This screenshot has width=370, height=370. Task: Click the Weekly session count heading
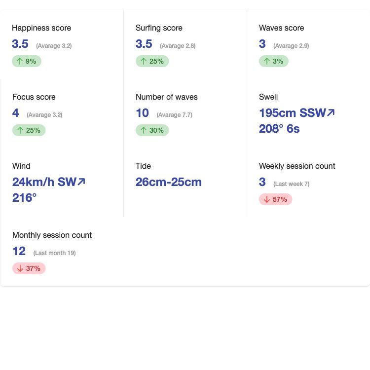[297, 166]
